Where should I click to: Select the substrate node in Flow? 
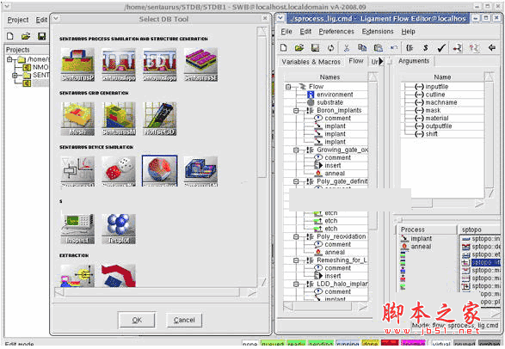[329, 102]
